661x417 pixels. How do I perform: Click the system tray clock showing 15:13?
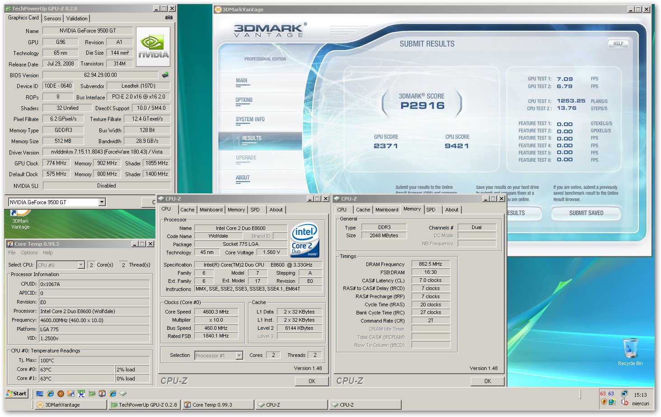(640, 395)
